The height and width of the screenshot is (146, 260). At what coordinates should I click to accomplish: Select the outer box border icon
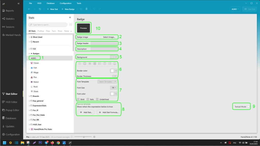coord(85,64)
